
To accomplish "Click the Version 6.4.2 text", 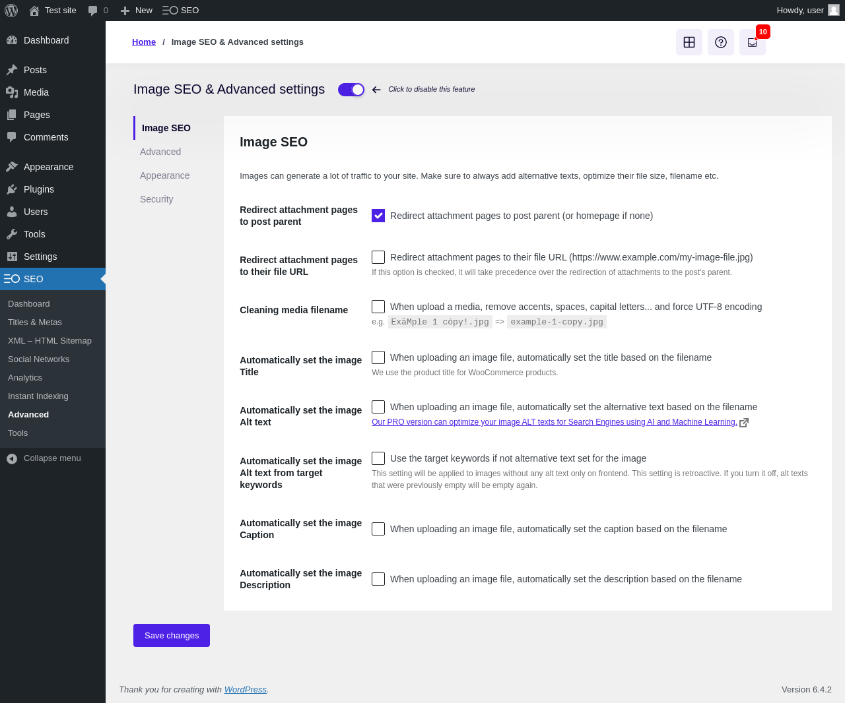I will coord(807,690).
